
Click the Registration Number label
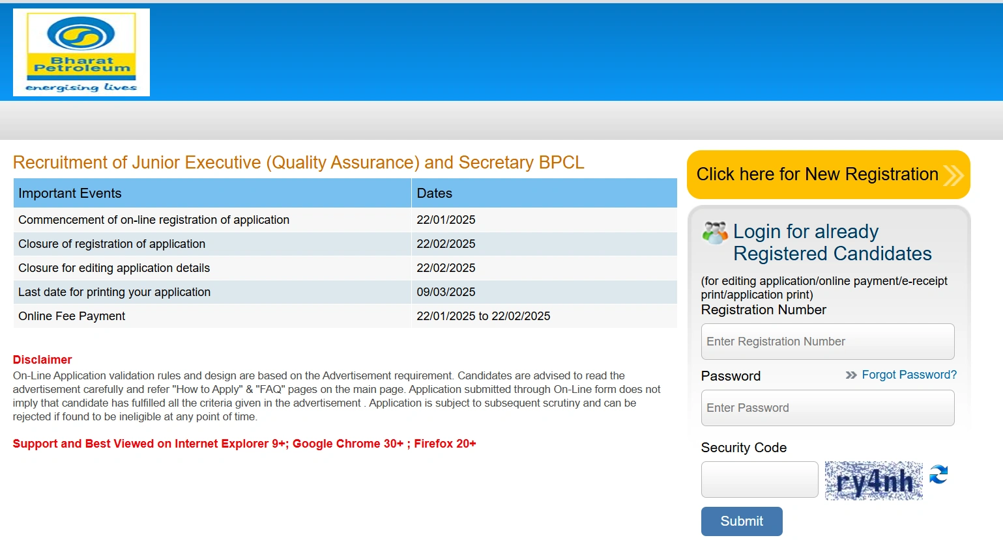click(763, 310)
